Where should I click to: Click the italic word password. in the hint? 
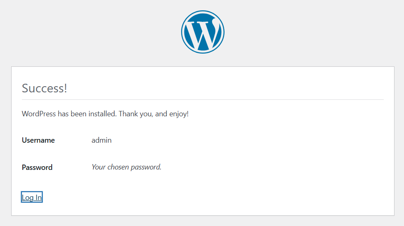tap(146, 167)
